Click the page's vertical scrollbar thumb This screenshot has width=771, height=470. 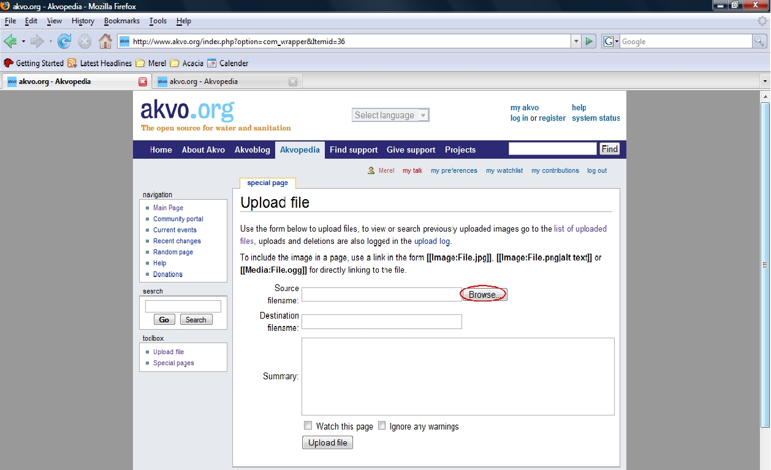tap(764, 265)
